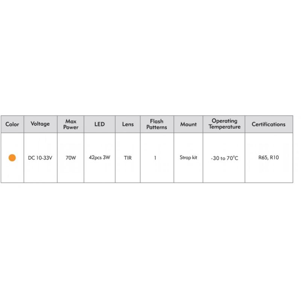Select the Lens header cell
The width and height of the screenshot is (301, 301).
coord(128,124)
